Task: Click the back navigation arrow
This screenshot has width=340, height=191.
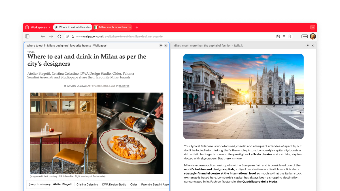Action: pos(43,37)
